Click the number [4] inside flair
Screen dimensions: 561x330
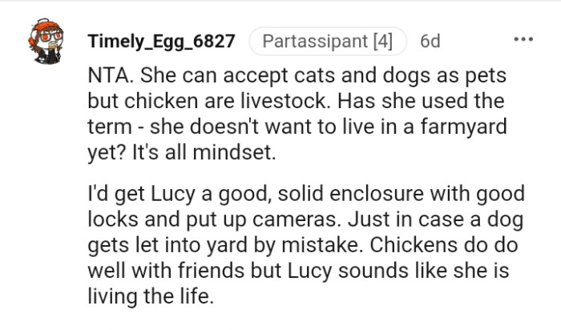point(383,41)
